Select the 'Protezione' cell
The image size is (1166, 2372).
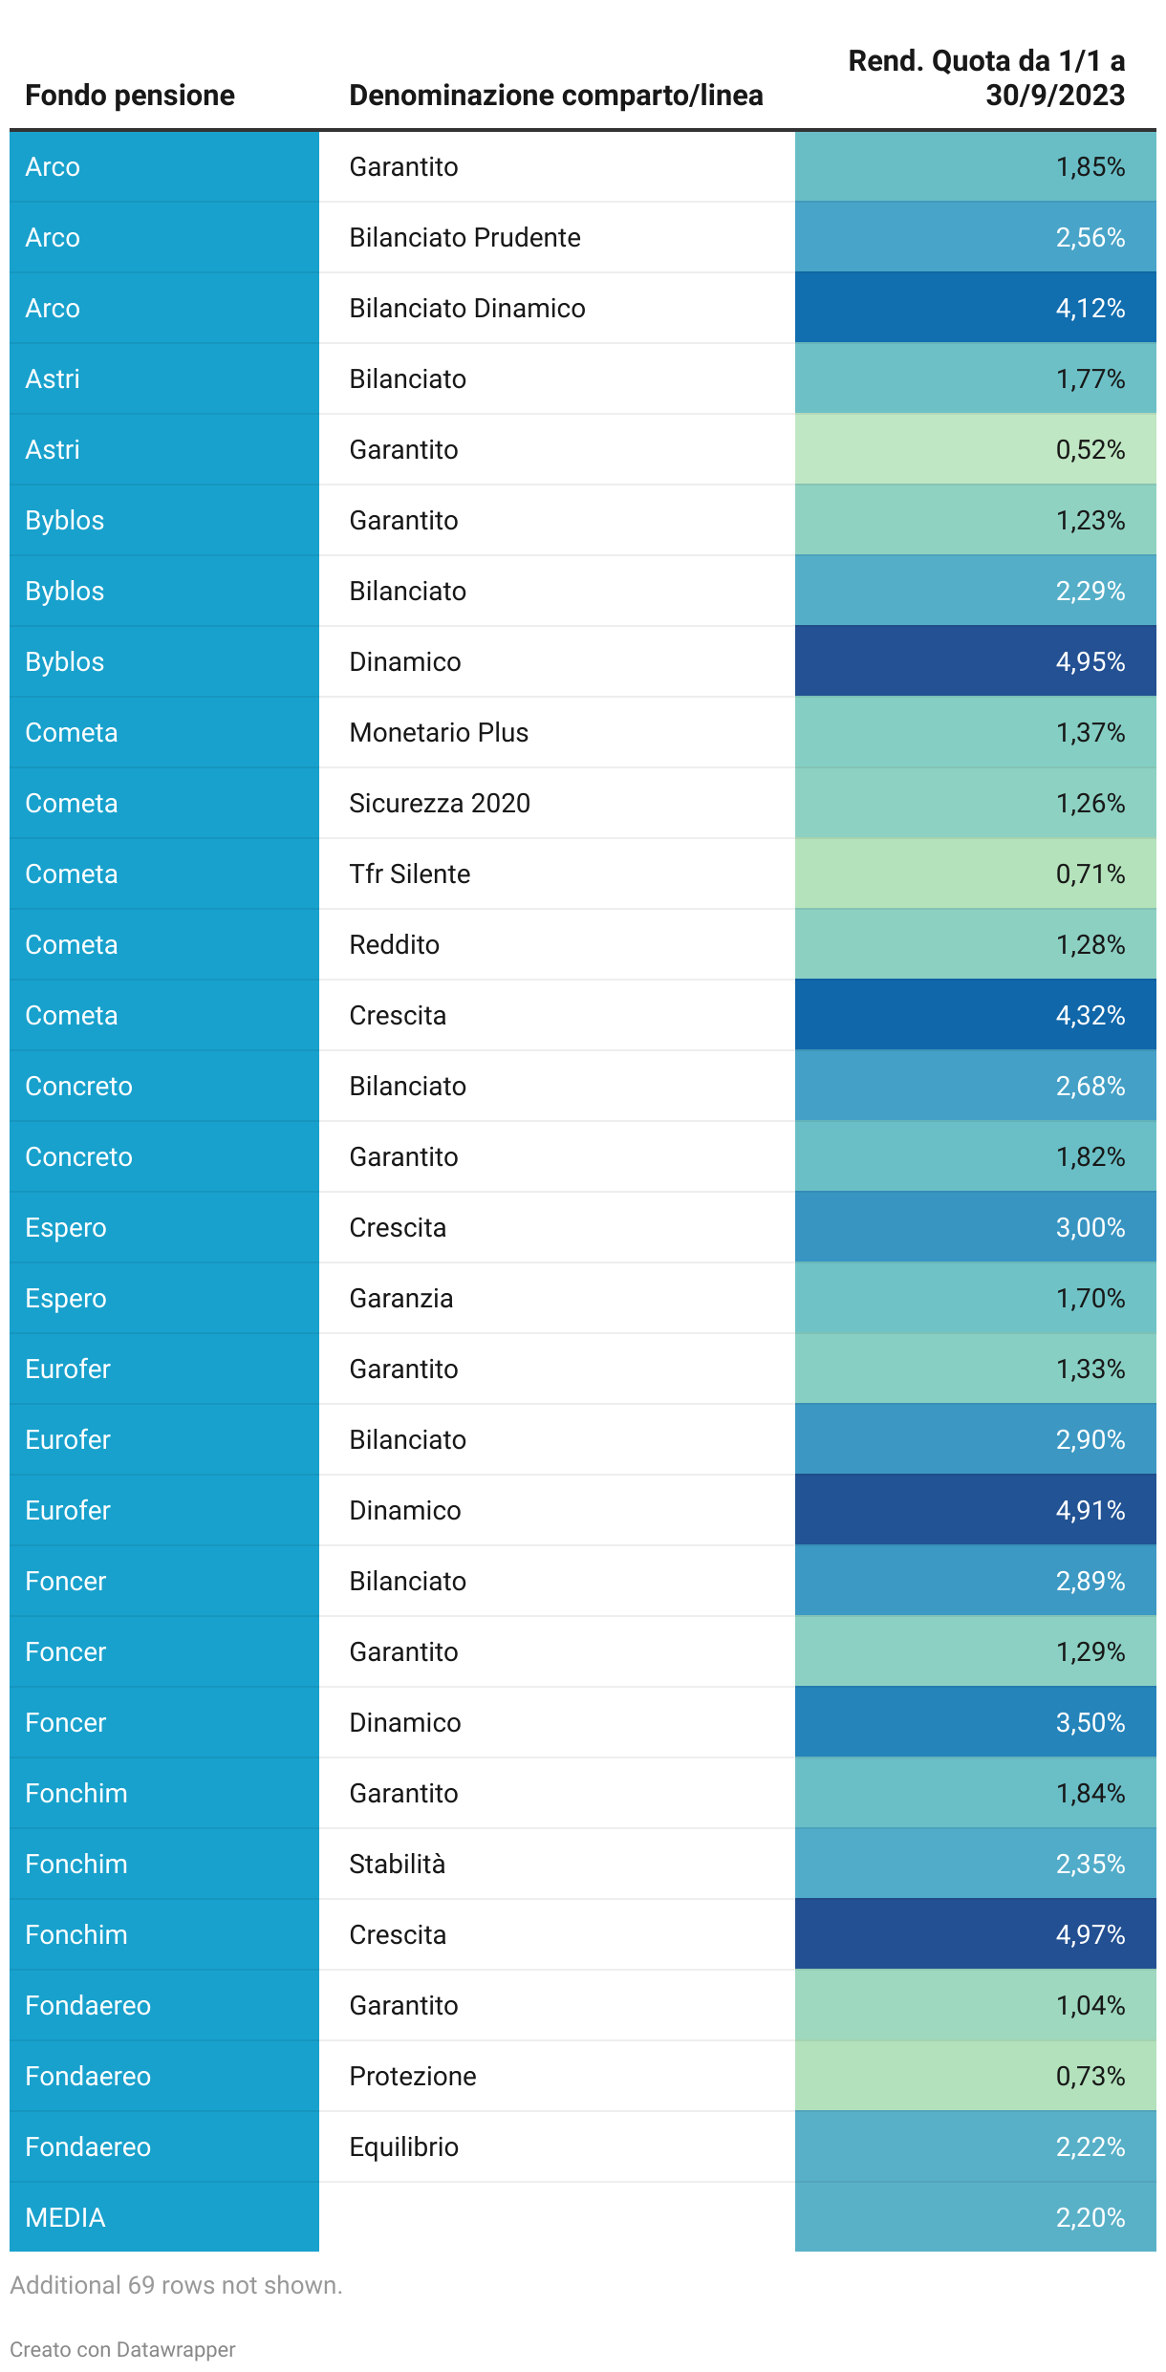click(x=412, y=2077)
